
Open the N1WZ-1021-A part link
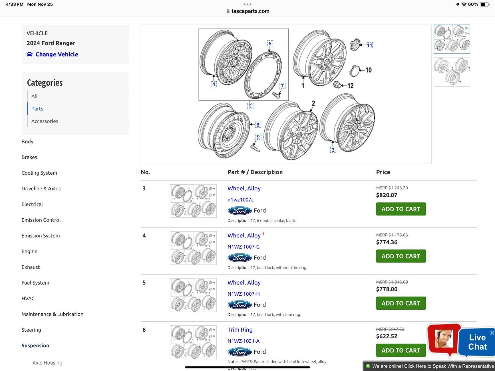244,341
